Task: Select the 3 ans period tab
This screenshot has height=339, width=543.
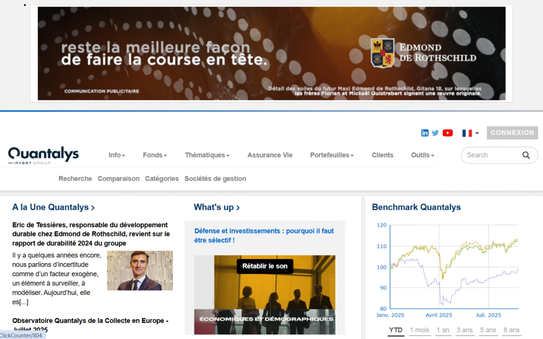Action: (x=465, y=330)
